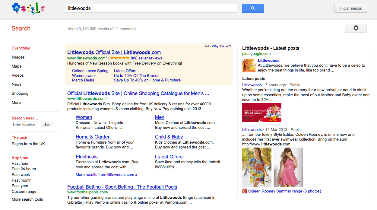Image resolution: width=377 pixels, height=210 pixels.
Task: Open the Coleen Loves Spring ad sitelink
Action: [x=90, y=71]
